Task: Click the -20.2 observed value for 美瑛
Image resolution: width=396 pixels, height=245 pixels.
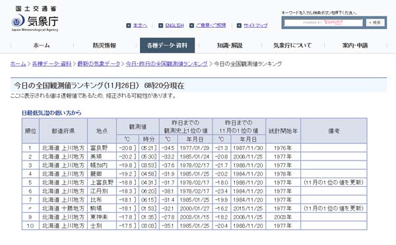Action: point(127,157)
